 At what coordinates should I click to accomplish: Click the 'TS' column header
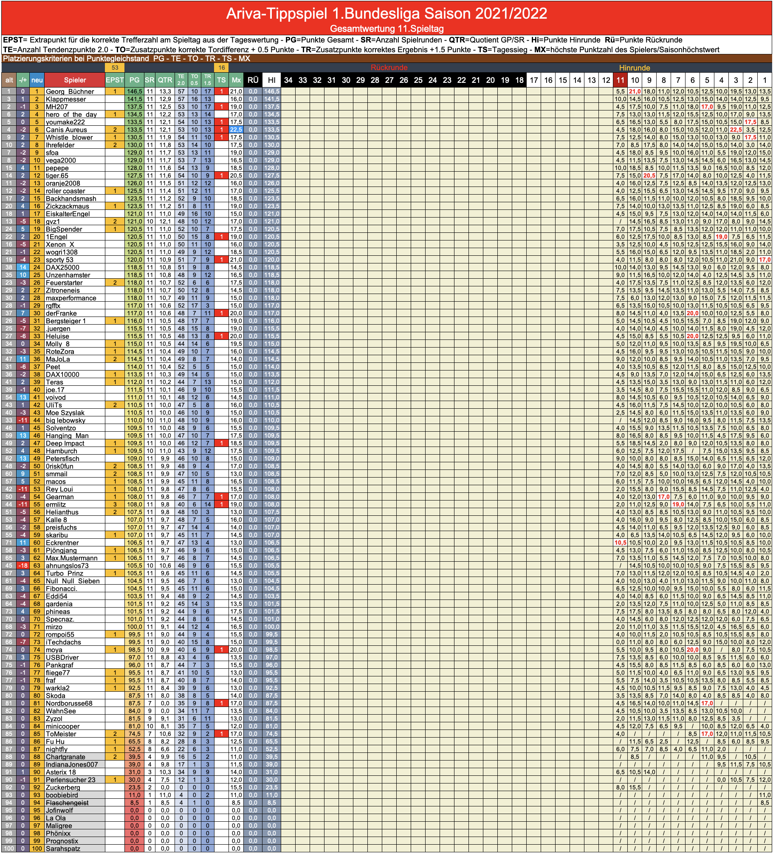click(x=221, y=80)
